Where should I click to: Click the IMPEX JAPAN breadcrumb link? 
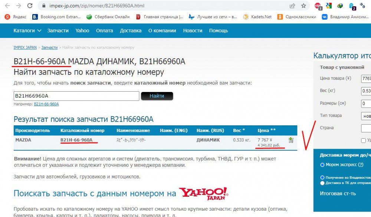click(x=25, y=48)
